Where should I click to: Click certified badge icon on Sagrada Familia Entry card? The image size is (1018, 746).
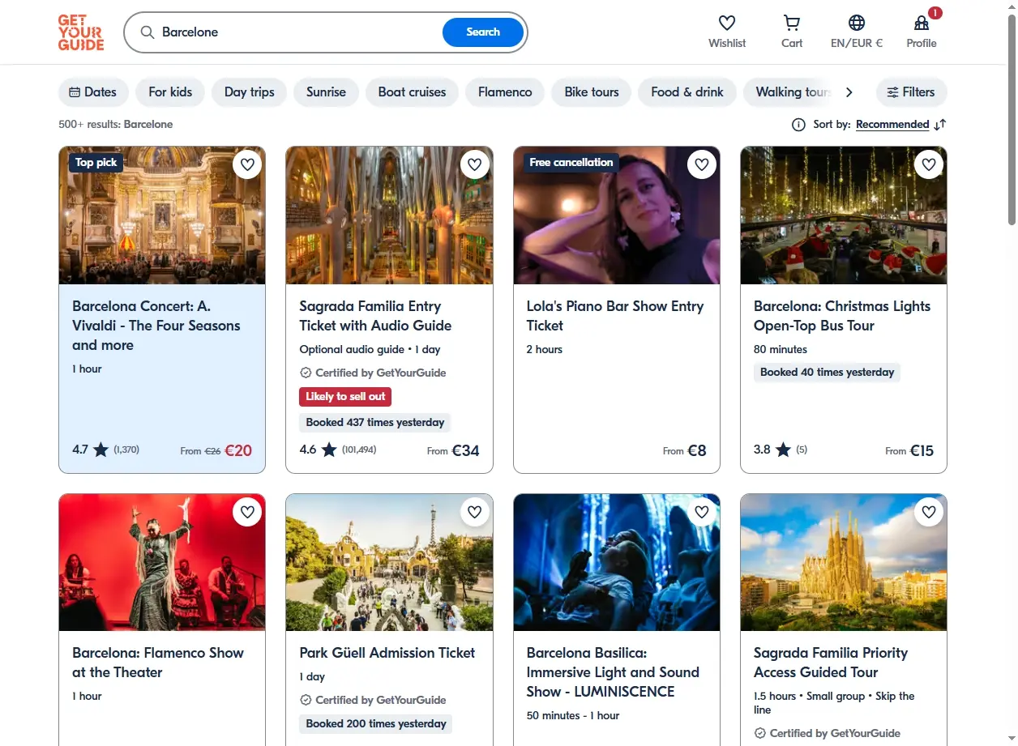[x=306, y=373]
